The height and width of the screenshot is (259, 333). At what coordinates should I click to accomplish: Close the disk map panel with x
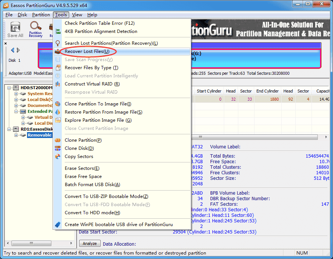(6, 44)
